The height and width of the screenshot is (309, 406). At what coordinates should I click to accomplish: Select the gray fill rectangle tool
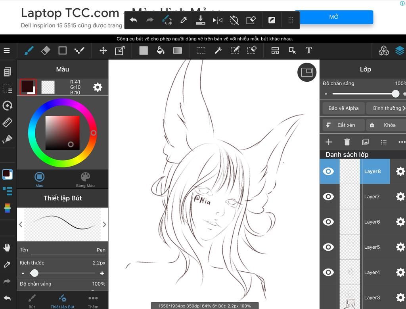144,50
